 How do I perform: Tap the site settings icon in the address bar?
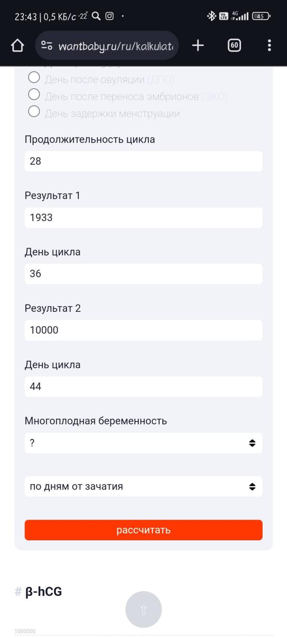pyautogui.click(x=46, y=46)
